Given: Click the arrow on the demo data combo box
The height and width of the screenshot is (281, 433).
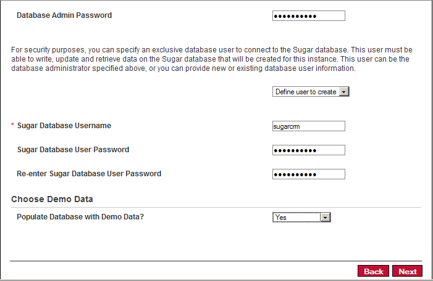Looking at the screenshot, I should pyautogui.click(x=326, y=218).
